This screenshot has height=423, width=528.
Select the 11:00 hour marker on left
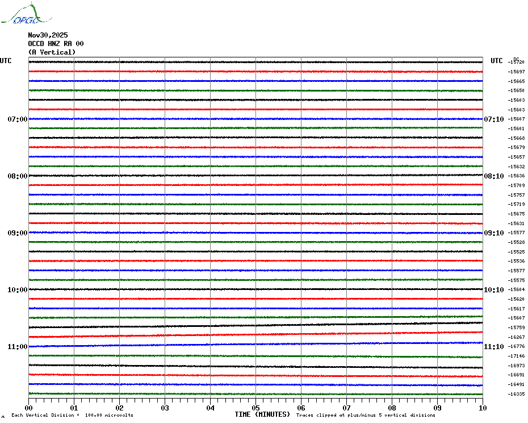(x=17, y=347)
